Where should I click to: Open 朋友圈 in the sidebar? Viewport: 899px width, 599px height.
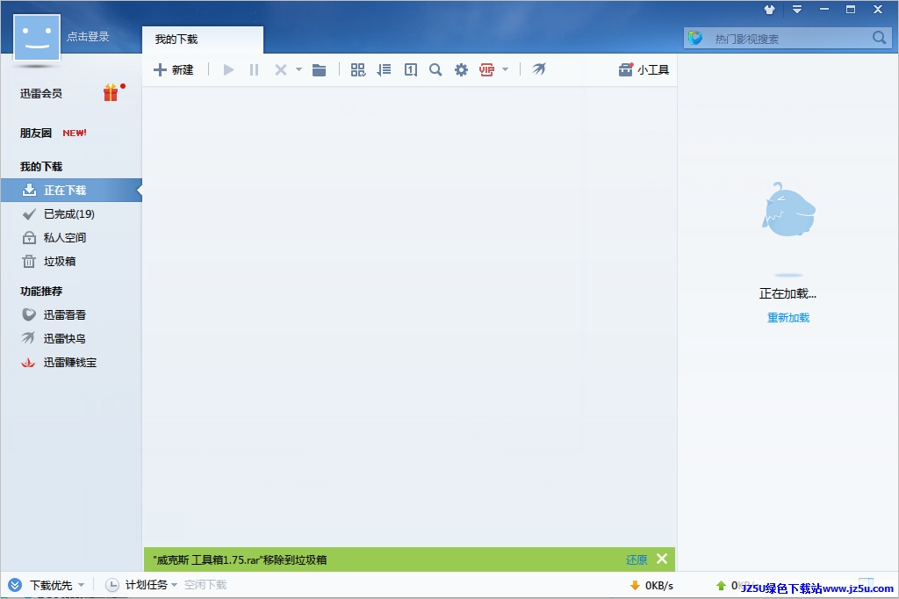point(35,134)
